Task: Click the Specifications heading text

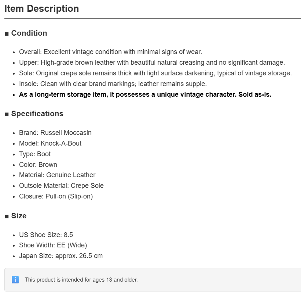Action: pyautogui.click(x=37, y=114)
